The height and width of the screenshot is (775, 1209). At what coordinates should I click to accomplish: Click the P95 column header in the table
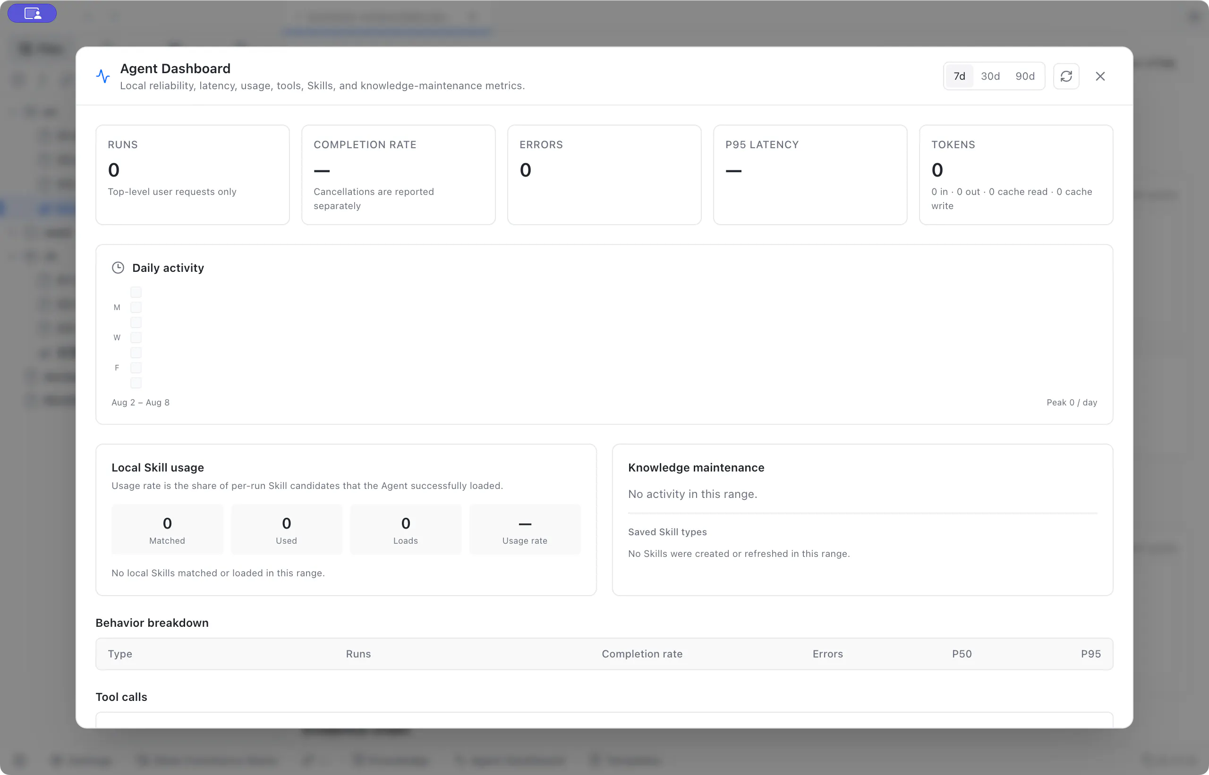pyautogui.click(x=1090, y=654)
